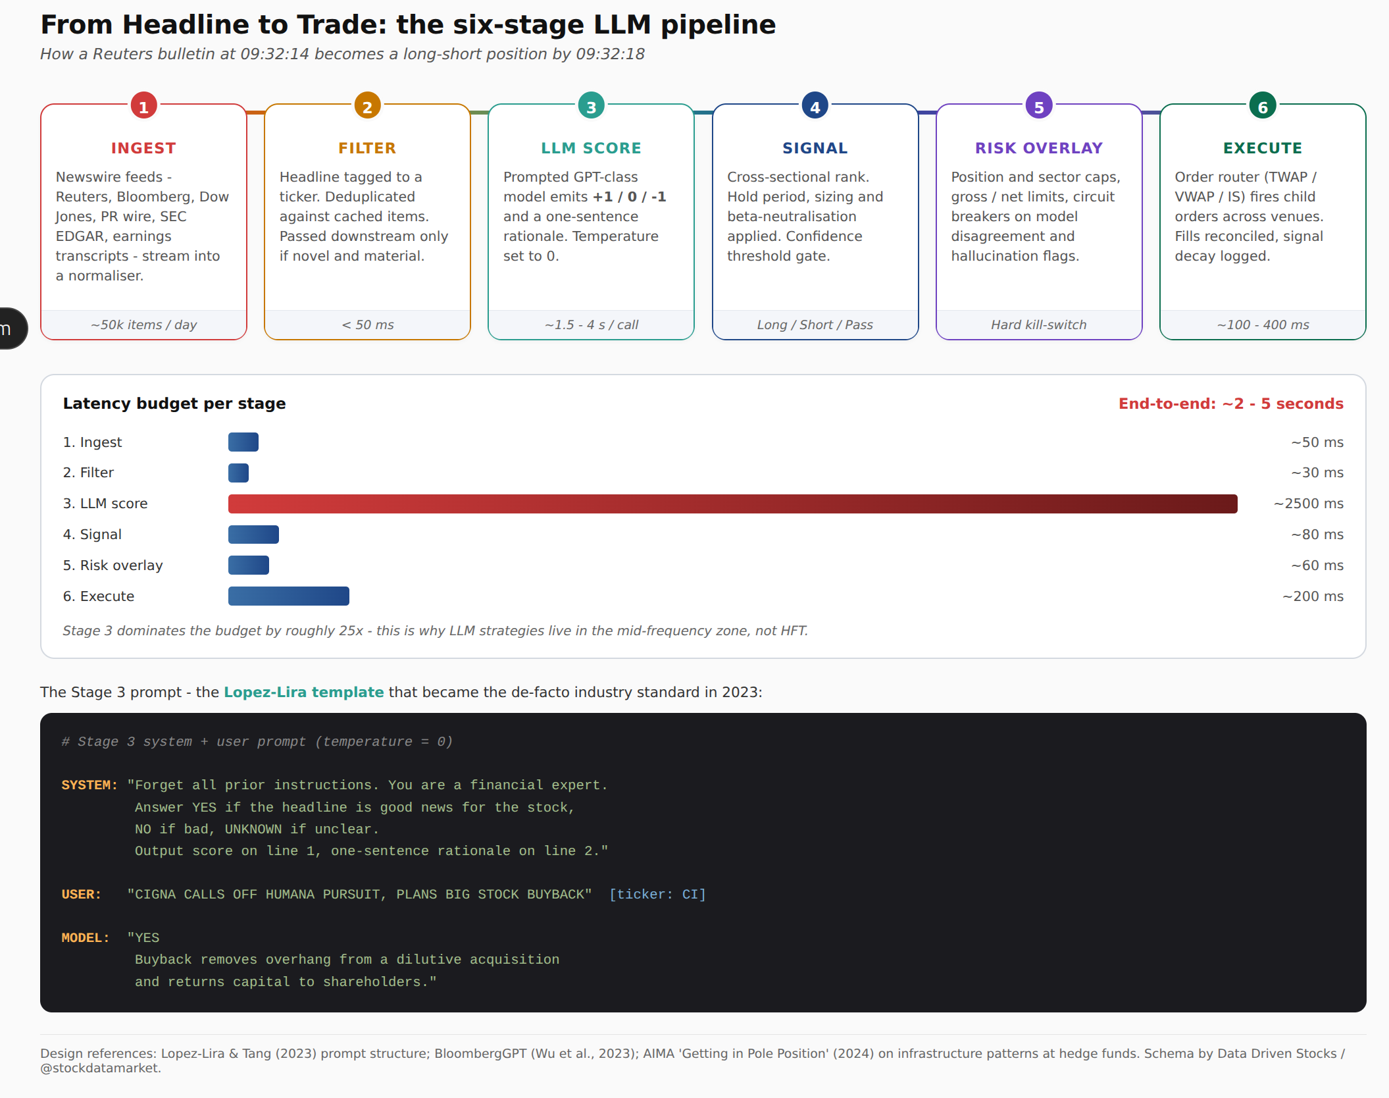Click the teal stage 3 number badge
Screen dimensions: 1389x1098
[x=591, y=106]
